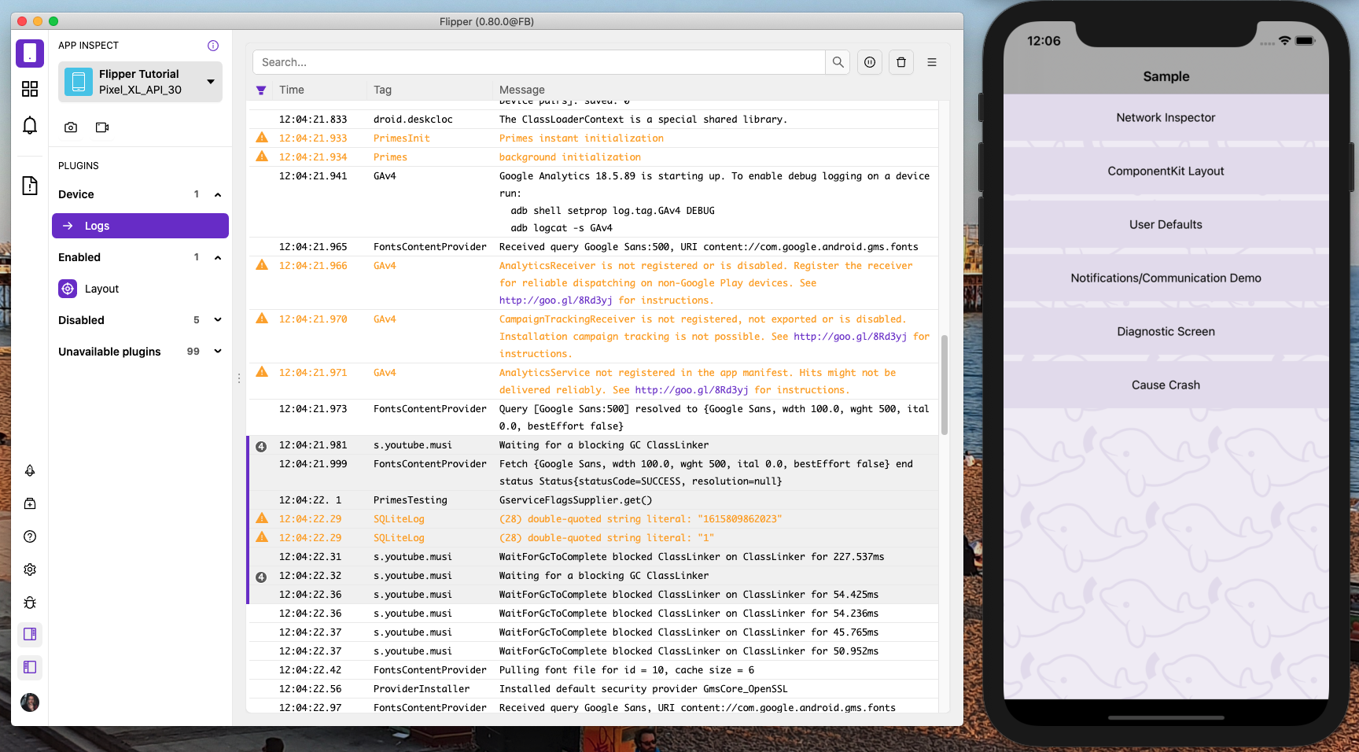Open the settings gear icon
This screenshot has height=752, width=1359.
pyautogui.click(x=30, y=570)
